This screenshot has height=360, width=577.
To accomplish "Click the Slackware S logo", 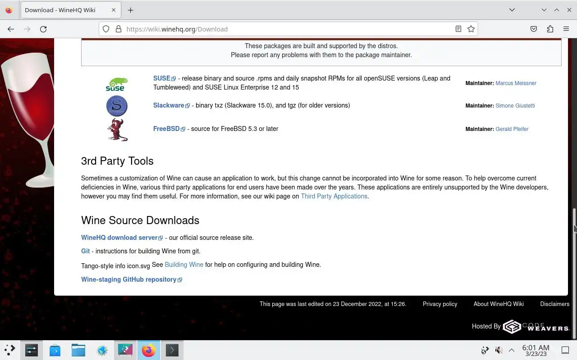I will click(117, 106).
